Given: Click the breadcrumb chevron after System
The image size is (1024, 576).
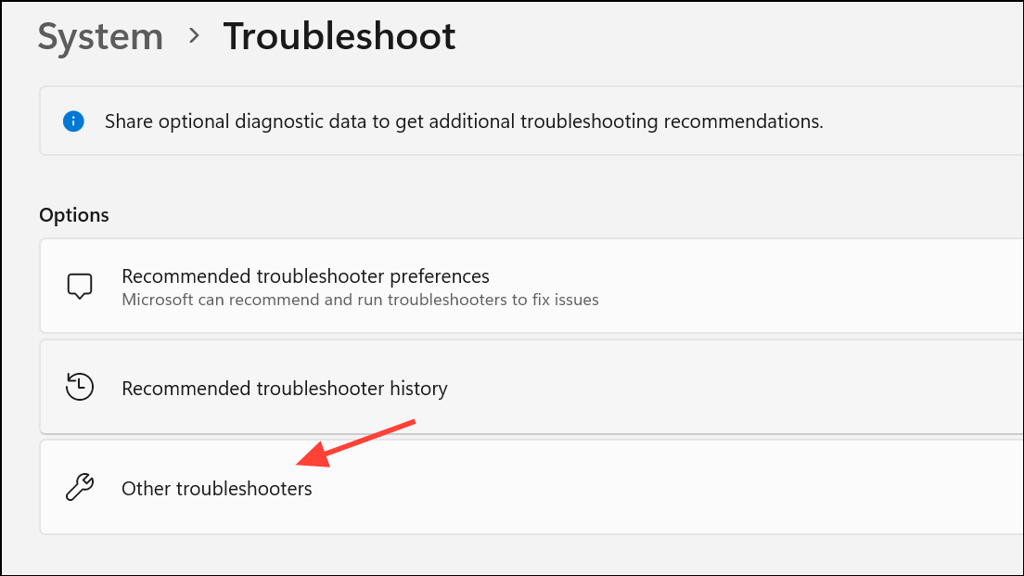Looking at the screenshot, I should click(194, 36).
